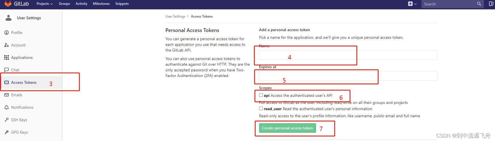Open the Notifications bell icon
The image size is (495, 141).
coord(7,107)
